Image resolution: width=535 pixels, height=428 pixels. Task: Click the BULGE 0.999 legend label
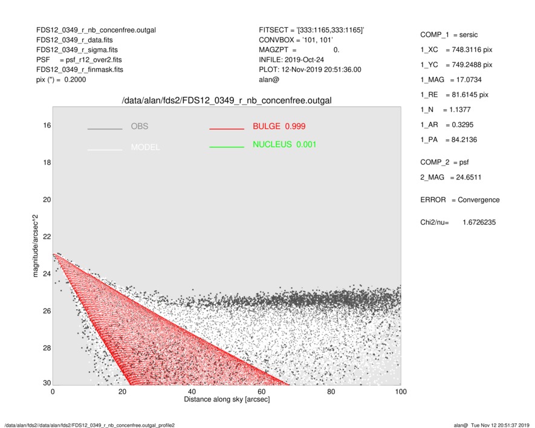pyautogui.click(x=279, y=126)
